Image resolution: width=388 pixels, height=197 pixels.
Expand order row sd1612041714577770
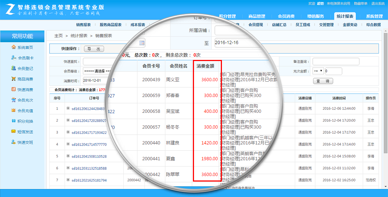68,144
